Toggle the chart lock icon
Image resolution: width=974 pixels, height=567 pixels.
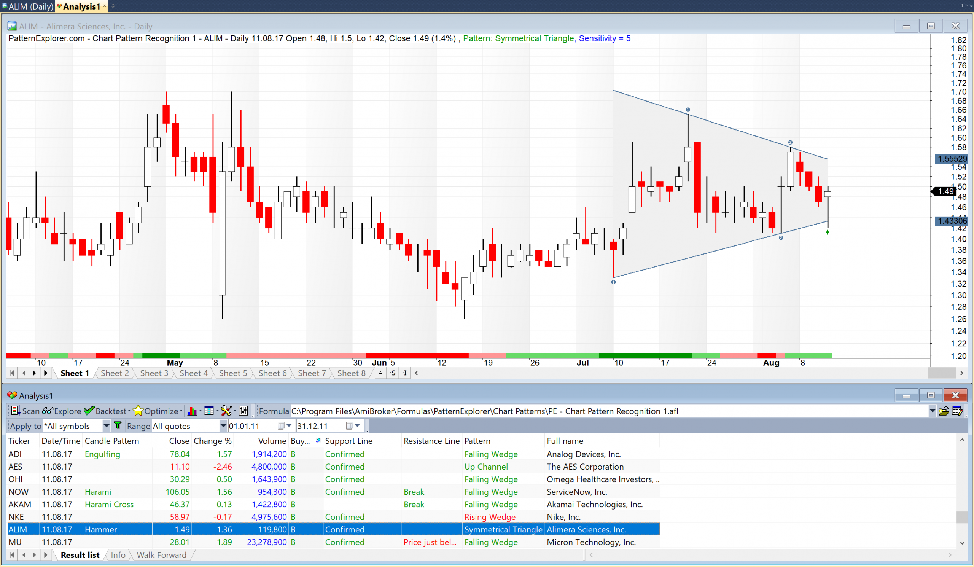pyautogui.click(x=381, y=373)
